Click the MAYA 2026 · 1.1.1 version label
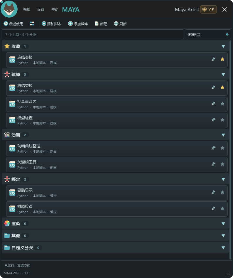This screenshot has width=233, height=278. pos(17,273)
